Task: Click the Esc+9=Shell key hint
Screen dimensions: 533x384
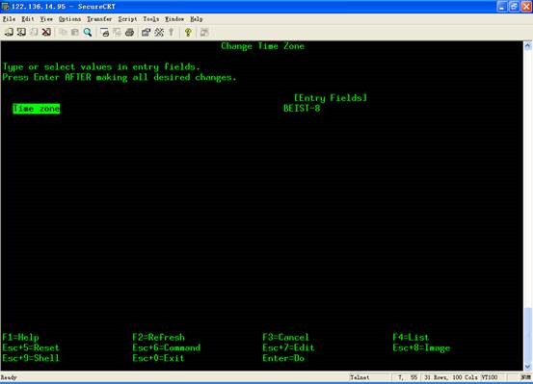Action: (31, 358)
